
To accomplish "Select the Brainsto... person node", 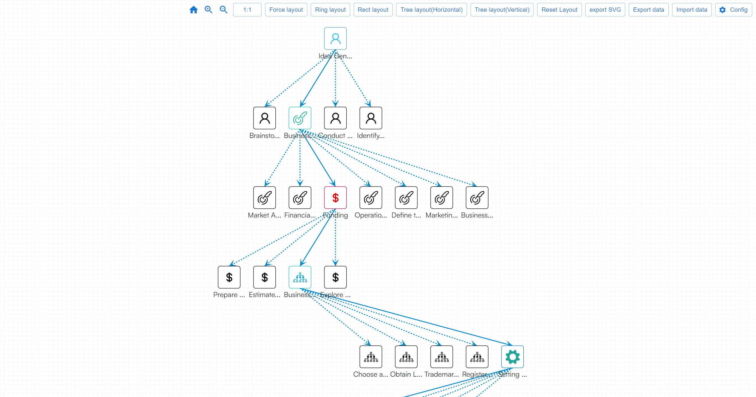I will pos(264,118).
